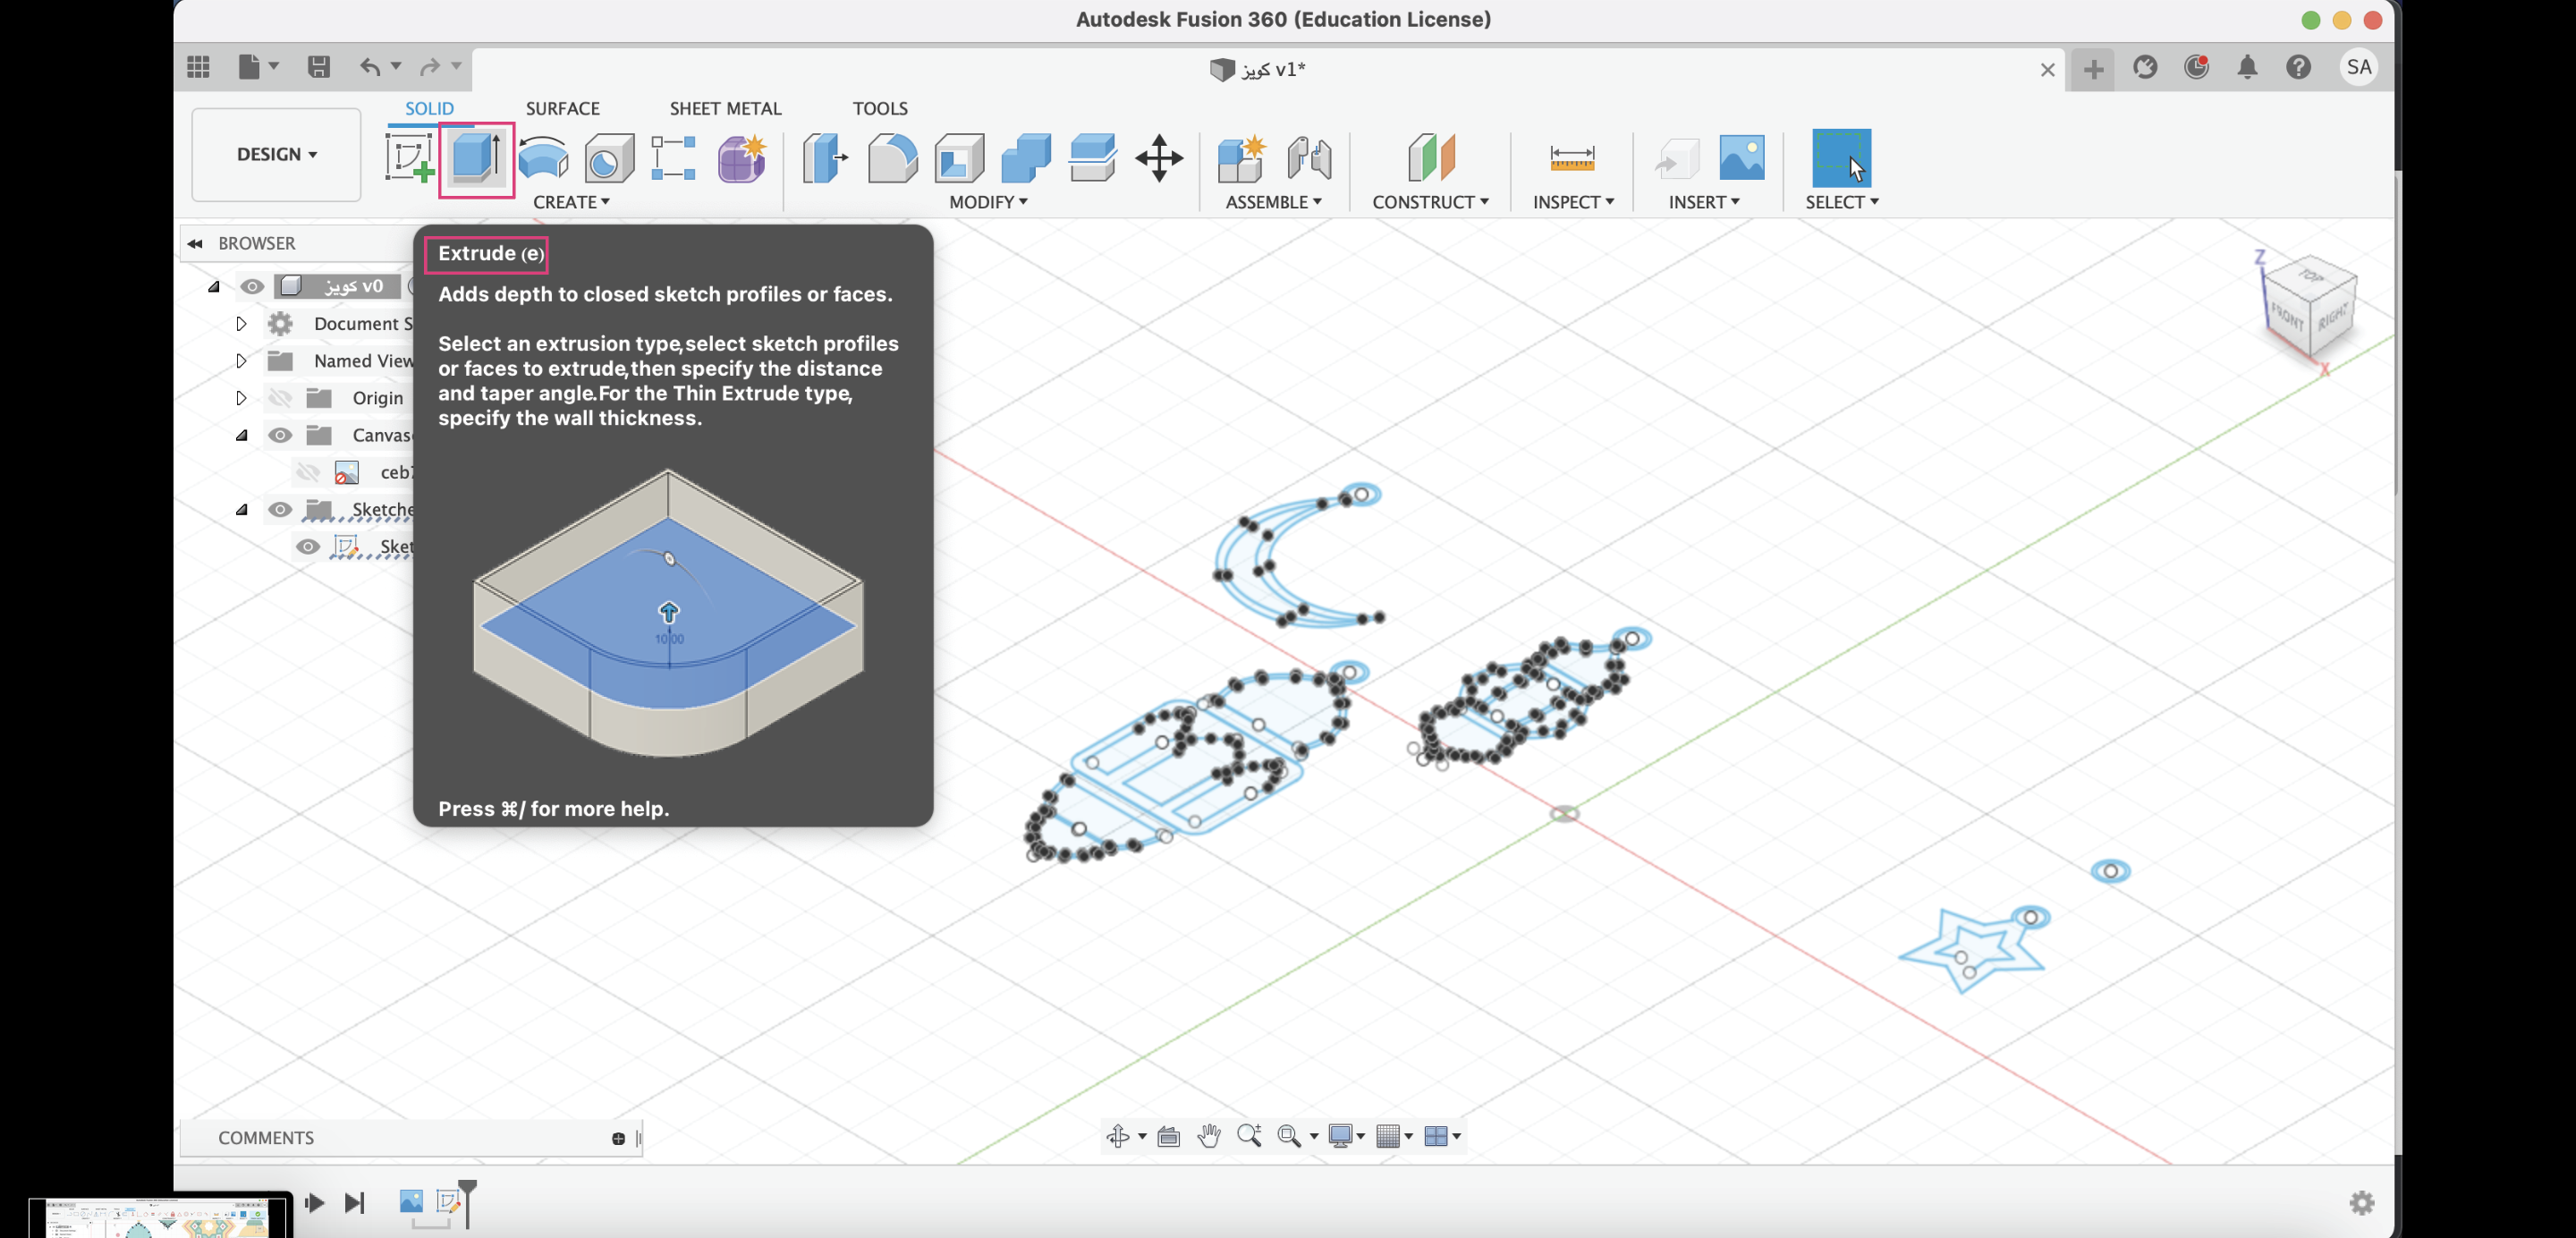The image size is (2576, 1238).
Task: Toggle visibility of the ceb canvas
Action: [308, 472]
